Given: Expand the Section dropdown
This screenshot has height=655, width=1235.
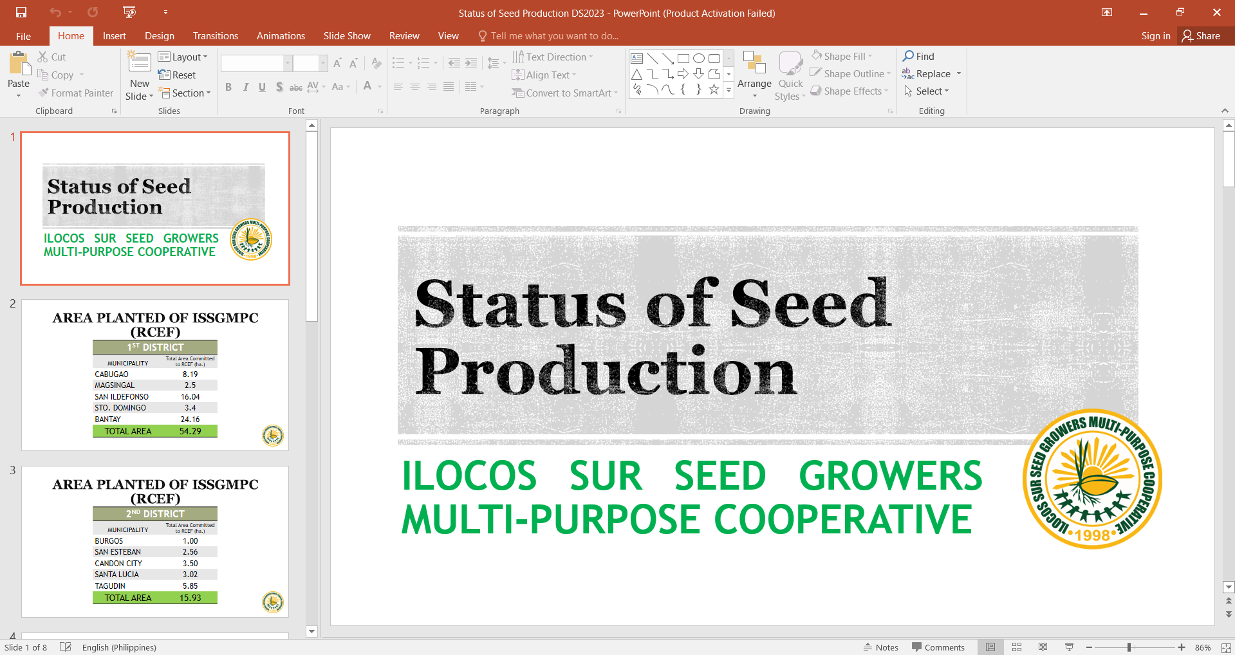Looking at the screenshot, I should click(x=185, y=93).
